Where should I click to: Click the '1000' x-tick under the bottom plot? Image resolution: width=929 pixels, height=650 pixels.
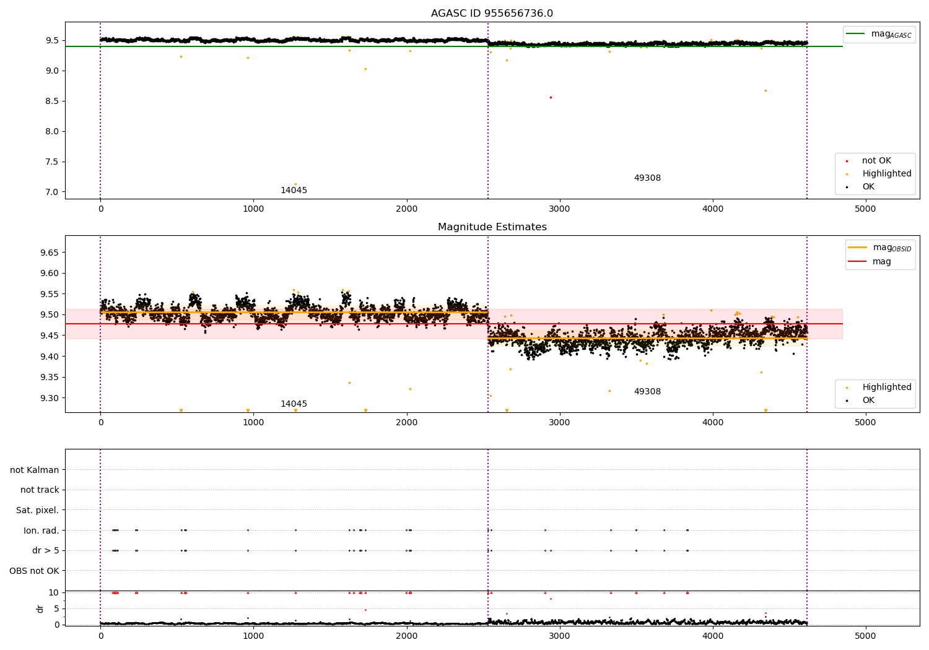point(253,636)
